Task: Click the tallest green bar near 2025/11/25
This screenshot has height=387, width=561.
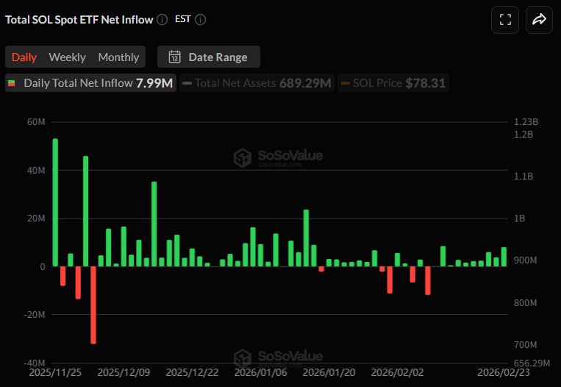Action: (x=55, y=202)
